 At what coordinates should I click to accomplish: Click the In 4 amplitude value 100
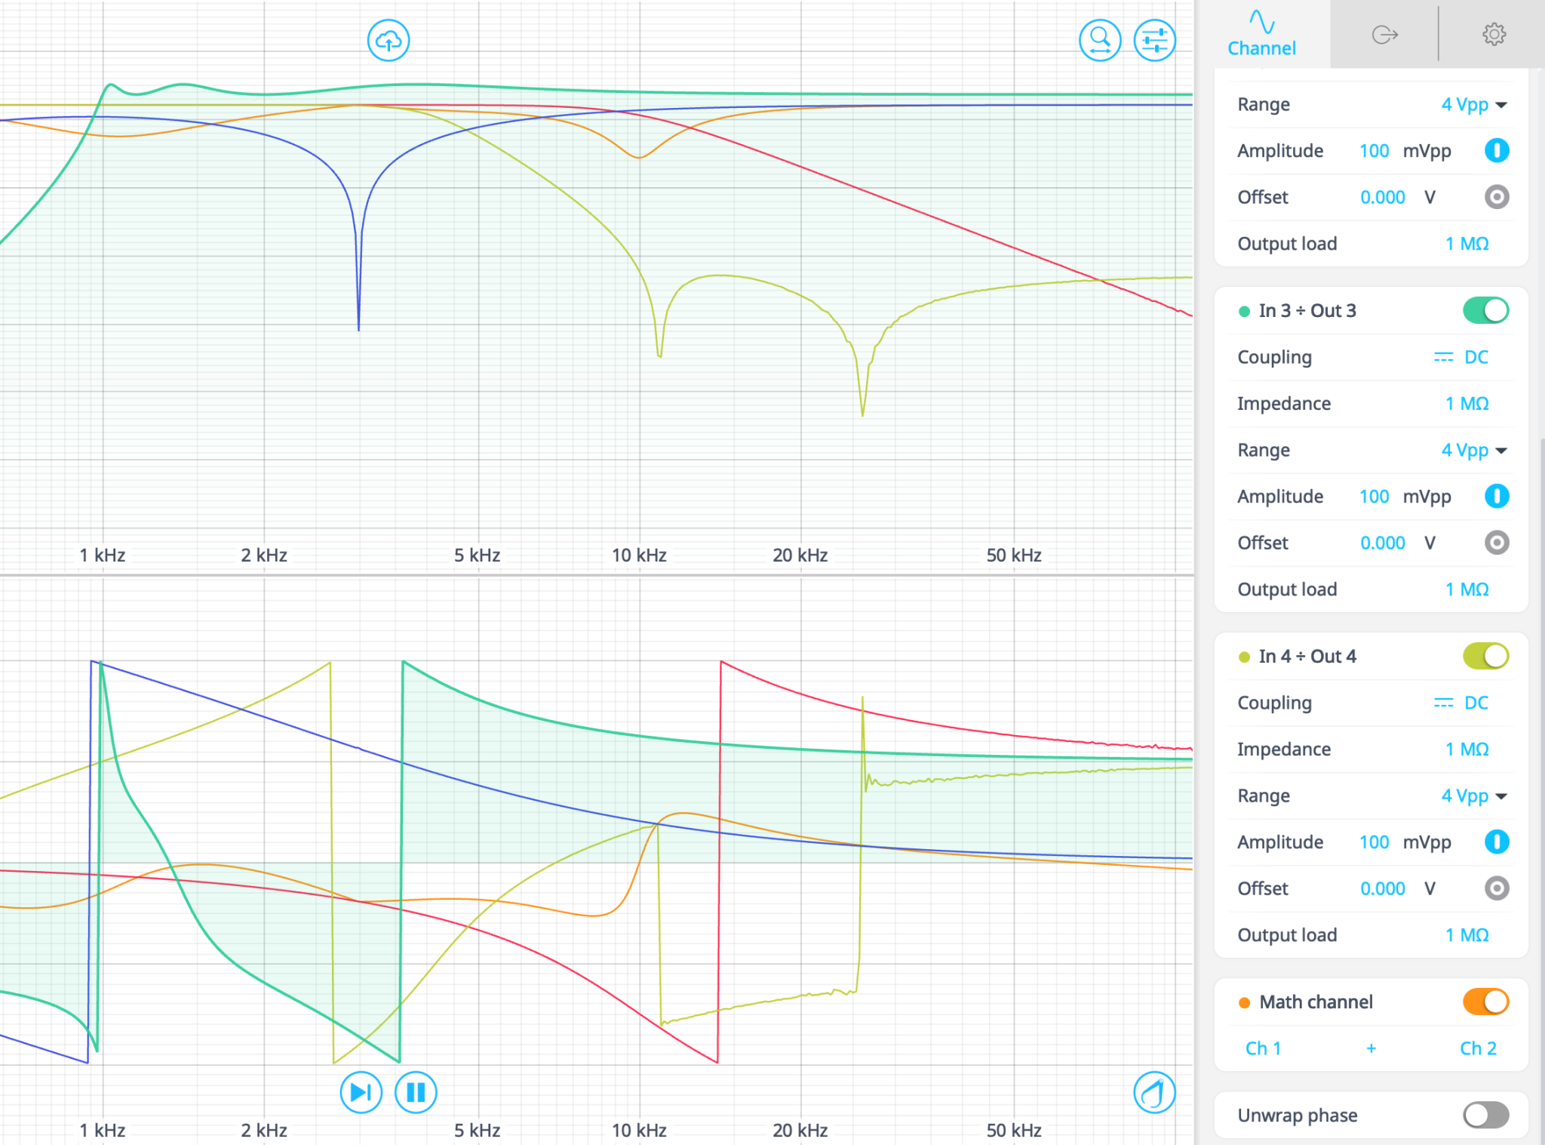1373,842
